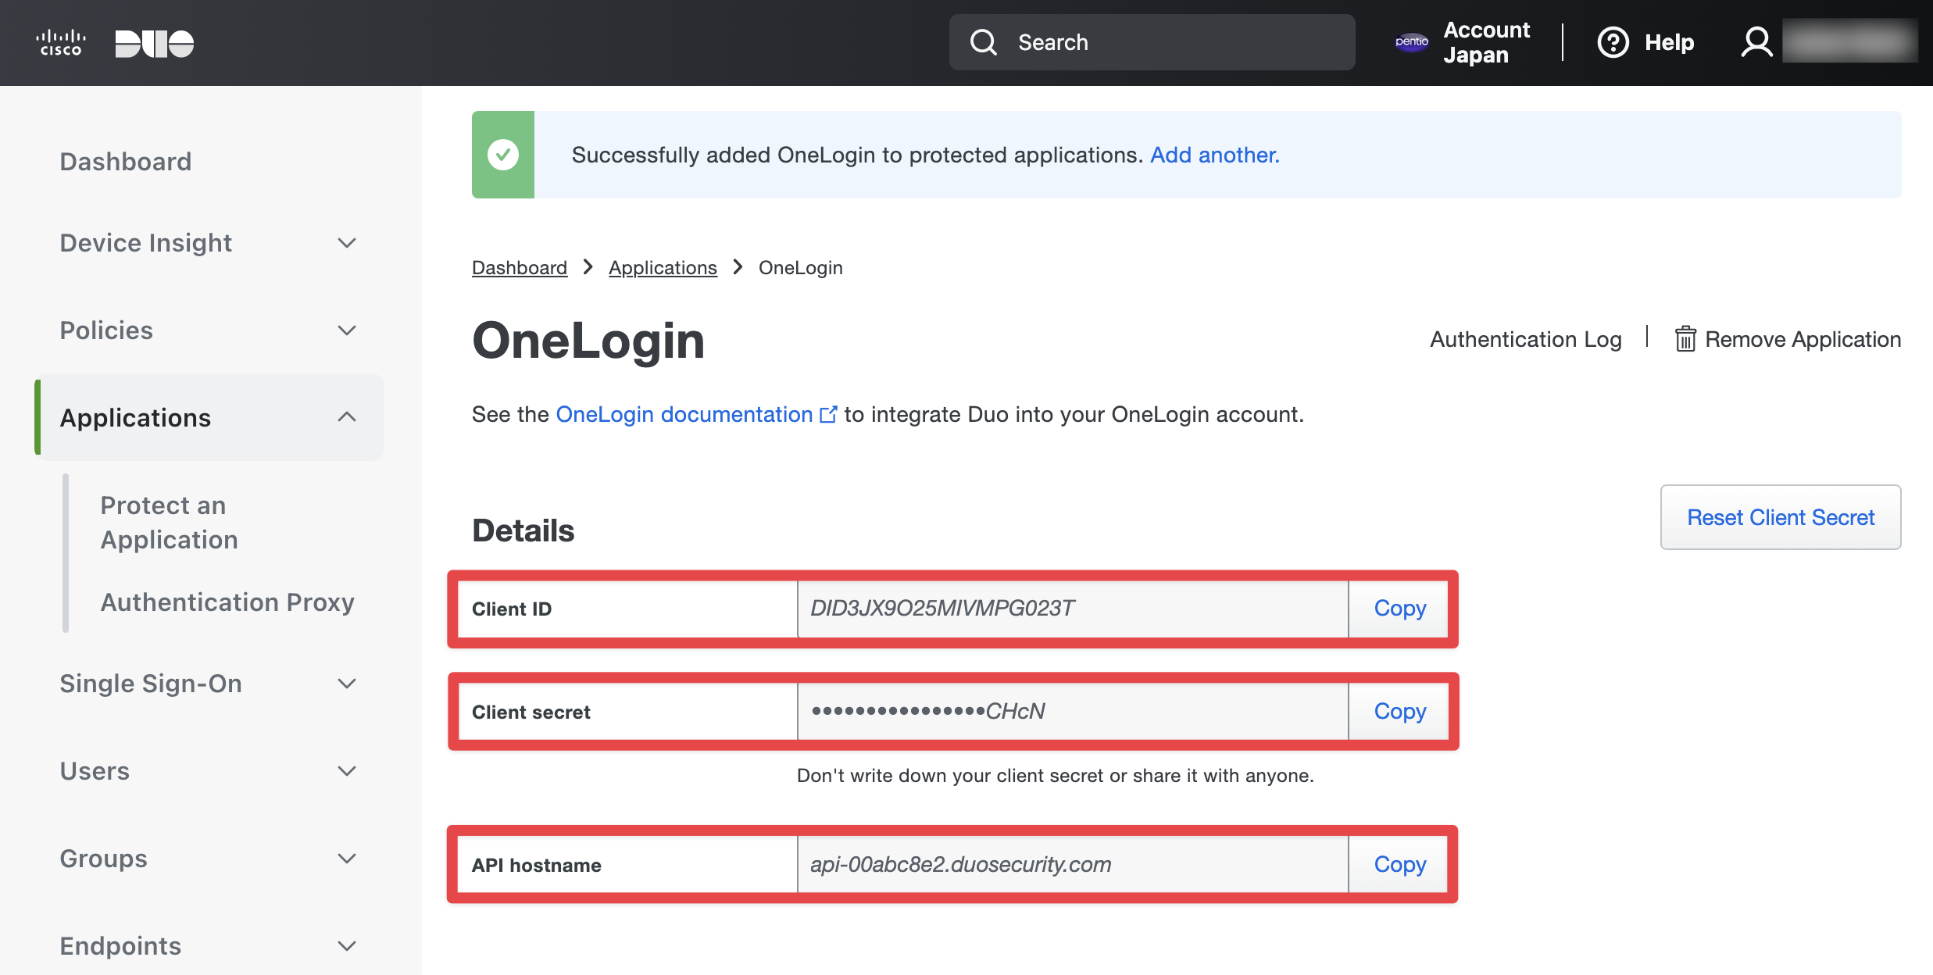Click the Details section heading

click(x=523, y=530)
